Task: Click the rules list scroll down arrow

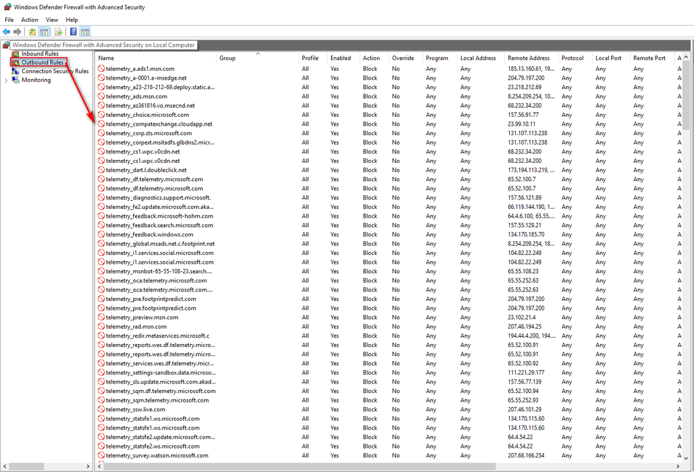Action: 686,458
